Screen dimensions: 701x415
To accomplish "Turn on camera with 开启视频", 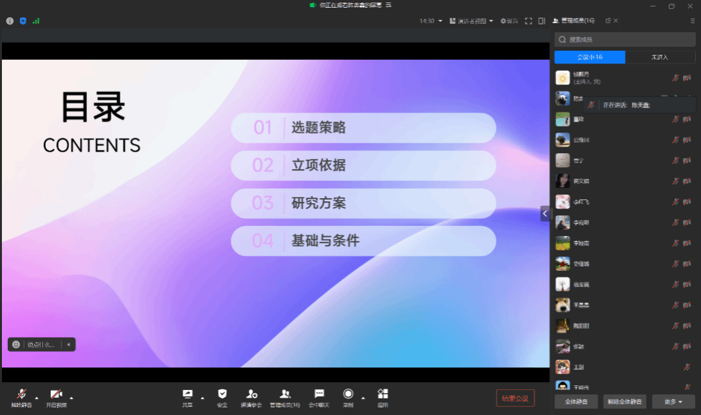I will 56,394.
